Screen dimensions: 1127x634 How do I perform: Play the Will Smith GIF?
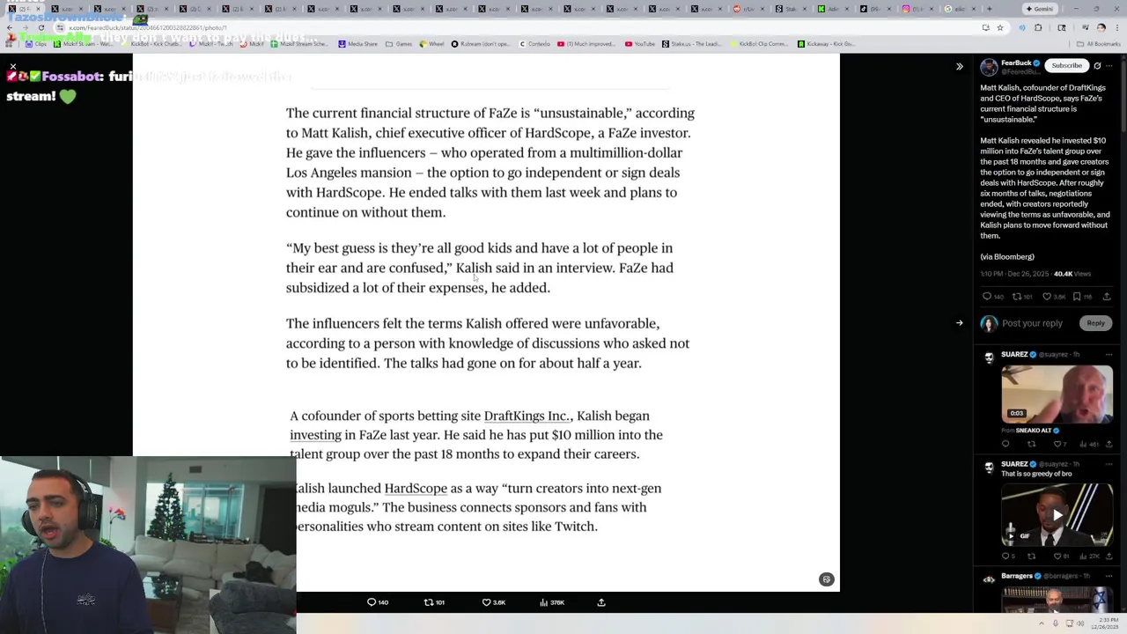point(1057,514)
